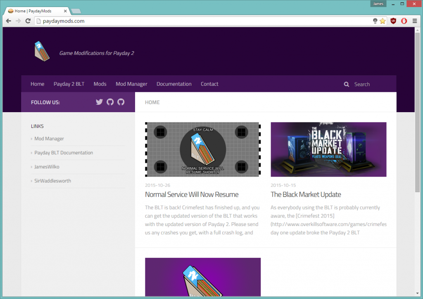
Task: Click 'Game Modifications for Payday 2' tagline
Action: point(97,53)
